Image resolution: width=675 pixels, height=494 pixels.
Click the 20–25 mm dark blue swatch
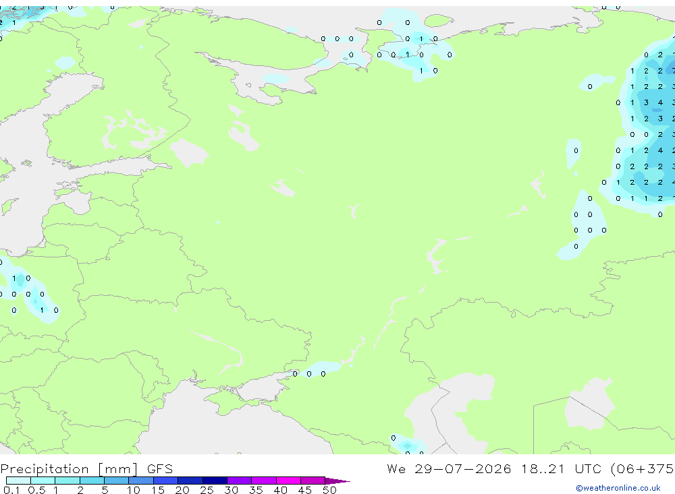coord(190,481)
